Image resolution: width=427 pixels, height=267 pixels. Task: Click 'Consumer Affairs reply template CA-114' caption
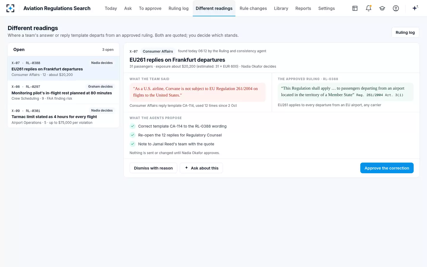[183, 106]
